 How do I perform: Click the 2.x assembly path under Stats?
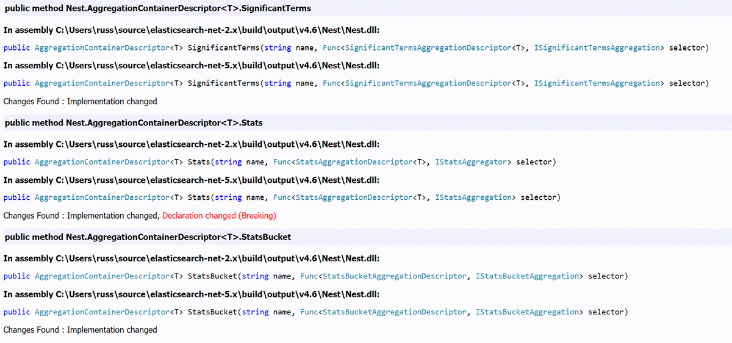(x=192, y=144)
